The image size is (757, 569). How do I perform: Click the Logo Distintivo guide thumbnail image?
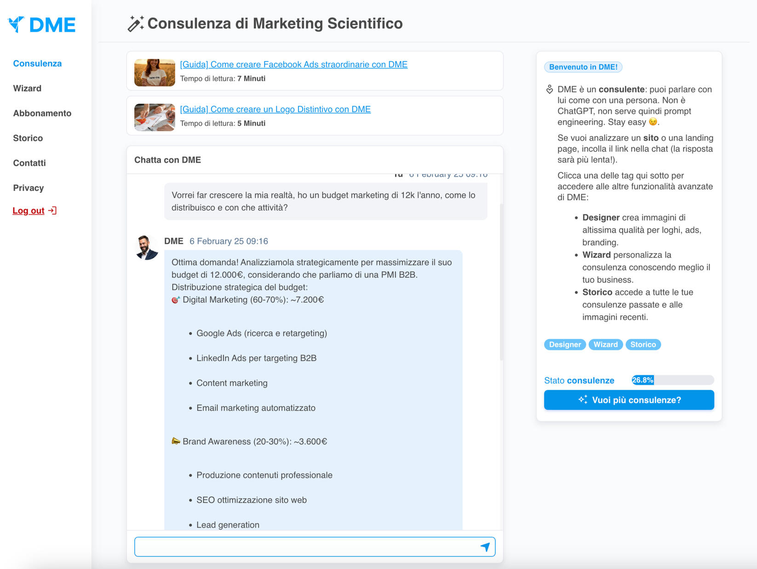point(154,116)
